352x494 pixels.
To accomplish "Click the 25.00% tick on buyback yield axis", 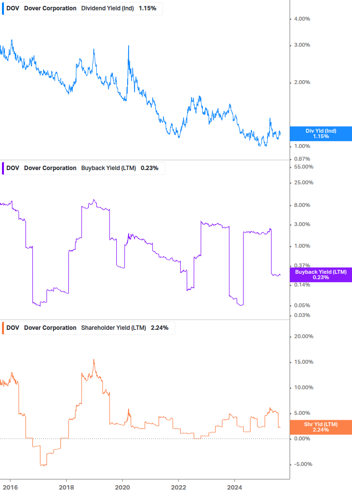I will click(303, 183).
